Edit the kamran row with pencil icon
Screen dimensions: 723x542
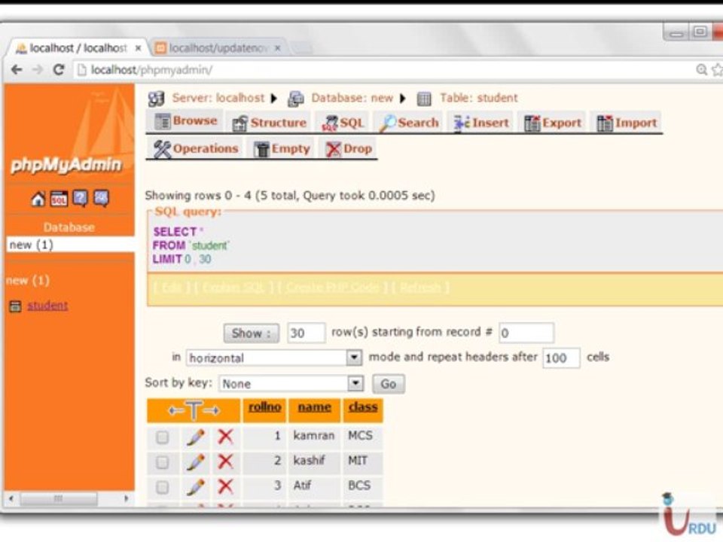click(196, 437)
